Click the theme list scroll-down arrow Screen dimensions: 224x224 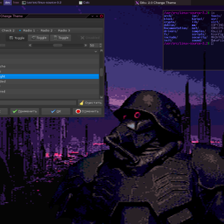point(101,97)
